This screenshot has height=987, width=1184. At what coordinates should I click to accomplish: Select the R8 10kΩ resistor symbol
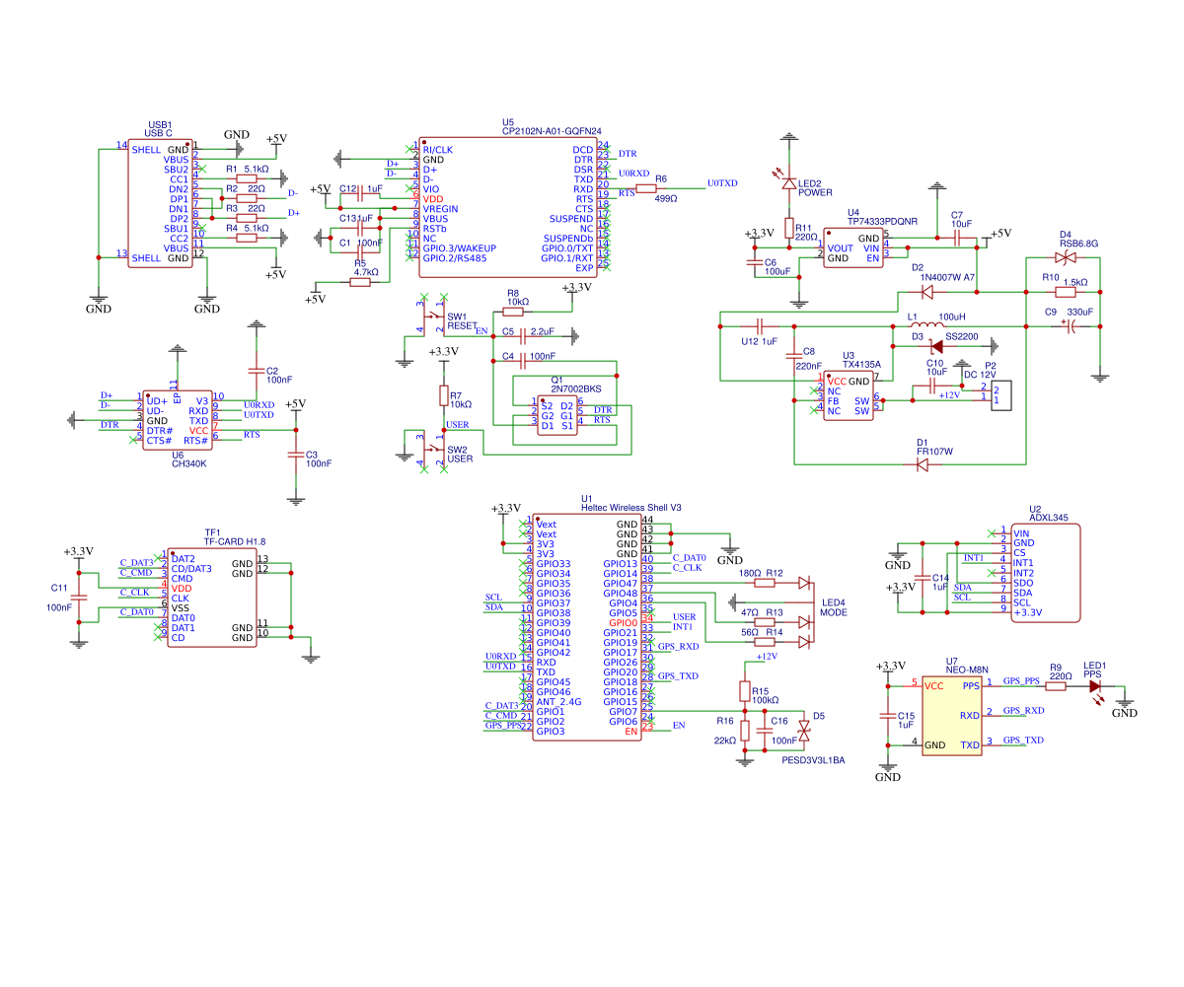click(513, 312)
